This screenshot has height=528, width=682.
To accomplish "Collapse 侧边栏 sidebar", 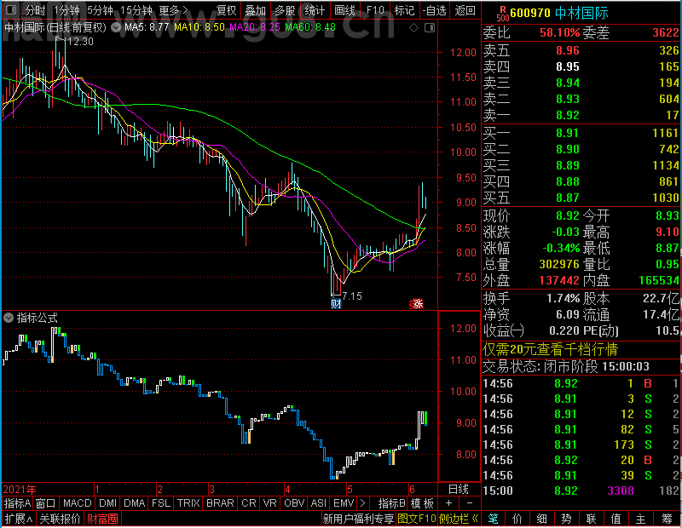I will point(458,519).
